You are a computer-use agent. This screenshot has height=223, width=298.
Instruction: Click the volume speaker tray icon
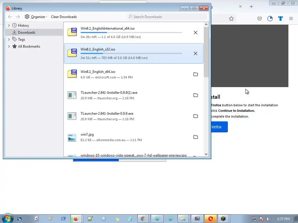click(269, 219)
